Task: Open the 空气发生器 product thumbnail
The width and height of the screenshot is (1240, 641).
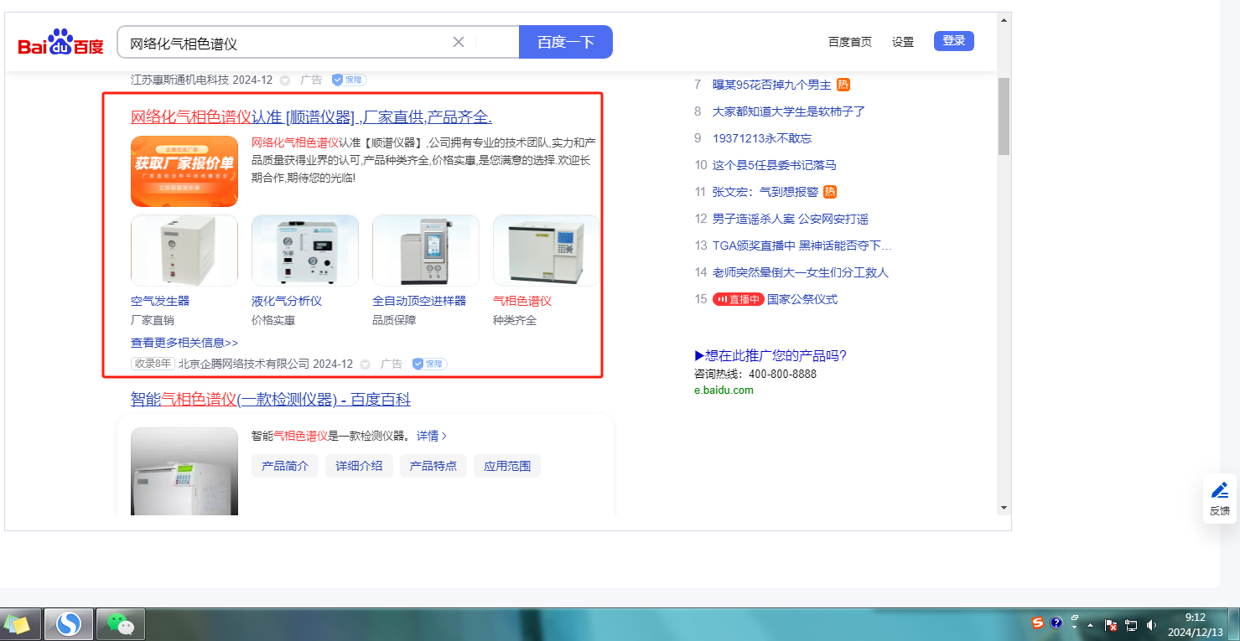Action: [x=184, y=251]
